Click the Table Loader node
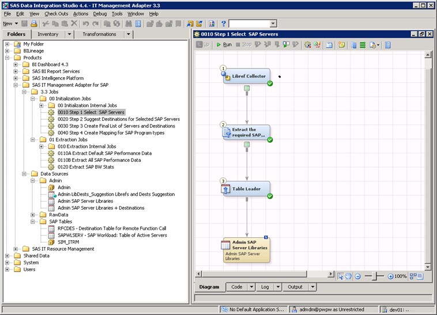The height and width of the screenshot is (315, 437). coord(247,189)
